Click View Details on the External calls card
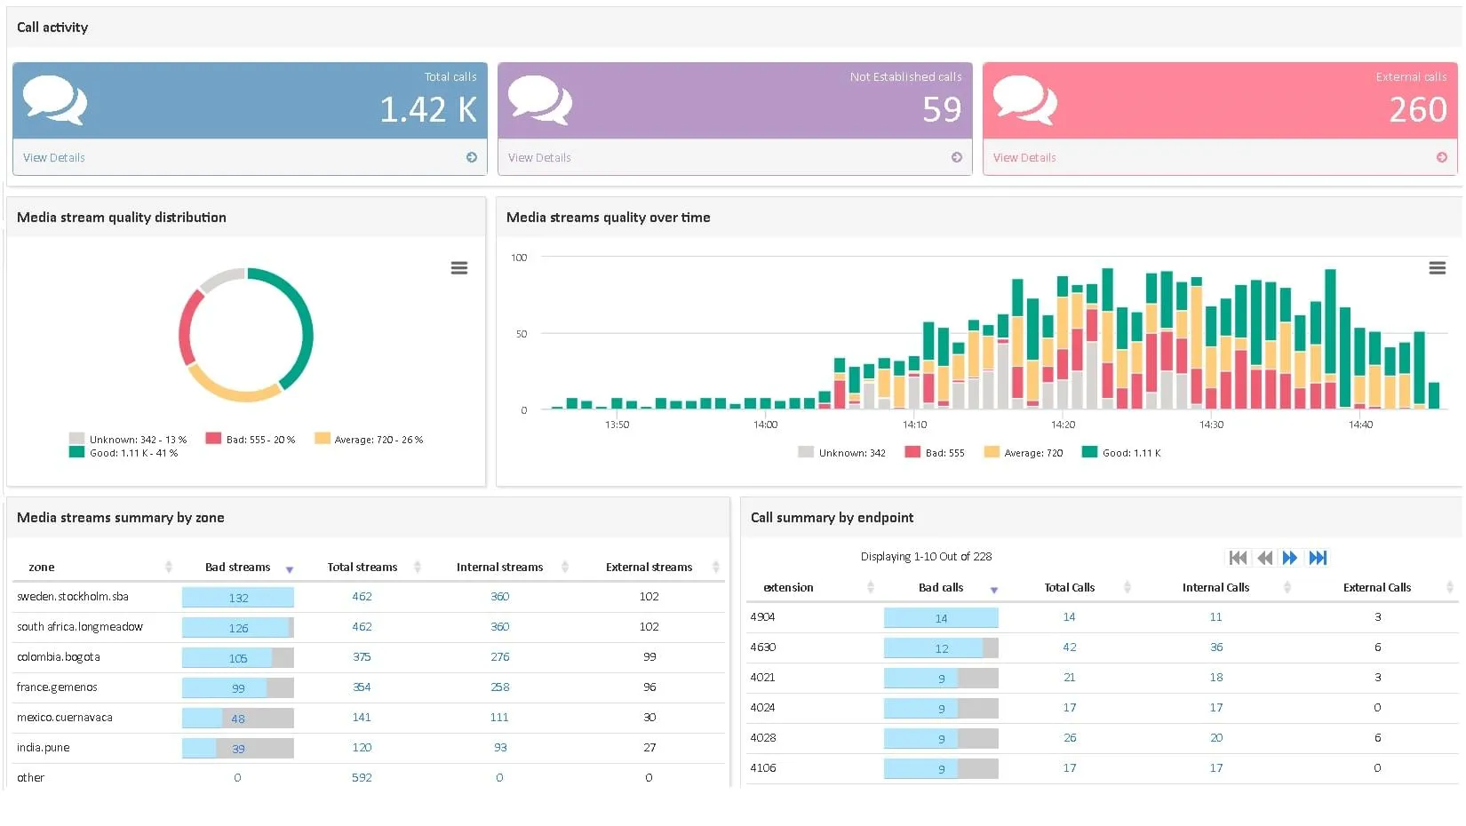Screen dimensions: 1466x826 1024,157
